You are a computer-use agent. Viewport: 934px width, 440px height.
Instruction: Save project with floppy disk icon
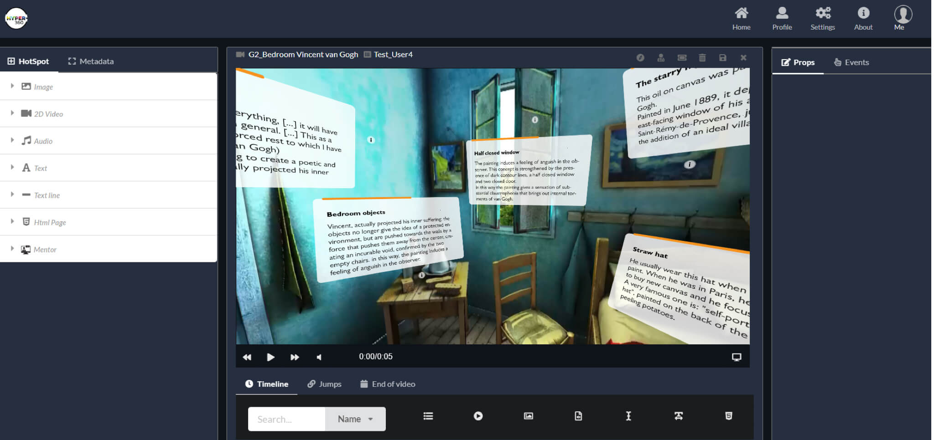click(x=722, y=57)
